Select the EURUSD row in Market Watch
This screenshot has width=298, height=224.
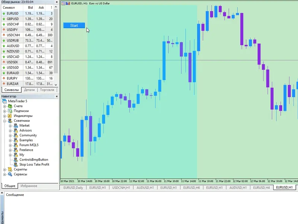[28, 13]
